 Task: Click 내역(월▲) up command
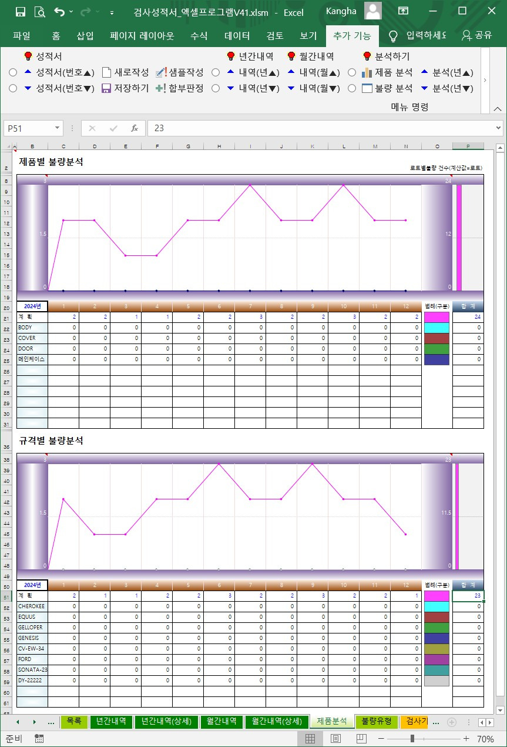click(313, 73)
